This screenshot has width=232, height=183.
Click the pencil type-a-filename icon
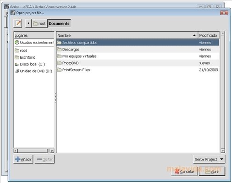coord(18,23)
